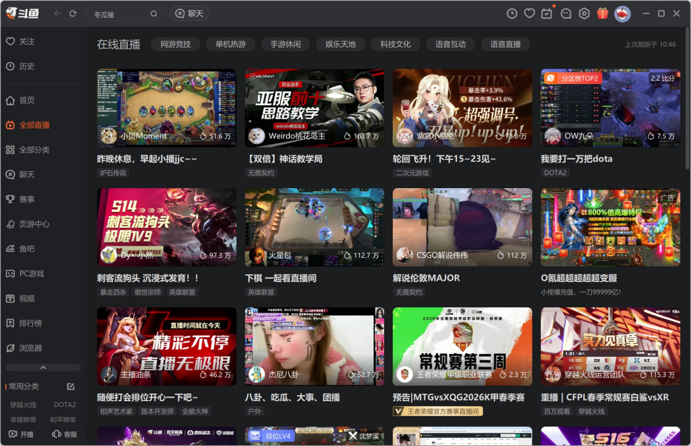Select the 网游竞技 category tab
Image resolution: width=691 pixels, height=446 pixels.
(x=175, y=44)
